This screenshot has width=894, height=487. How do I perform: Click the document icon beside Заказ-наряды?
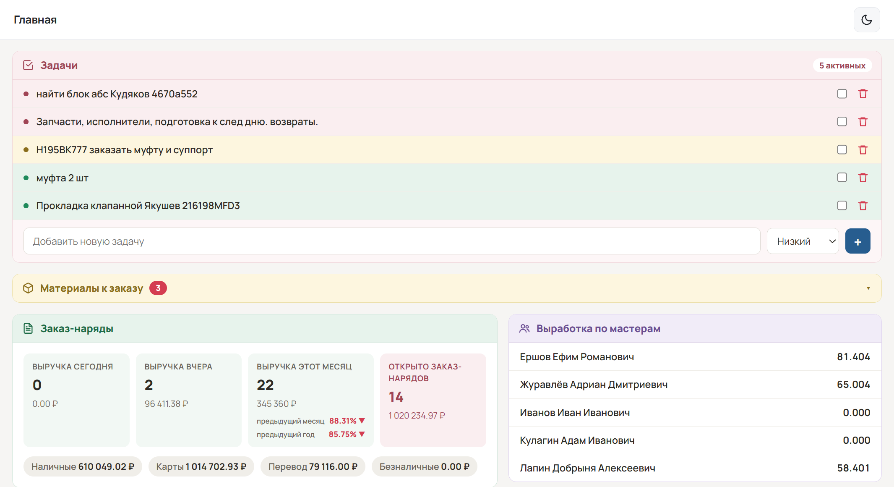coord(28,328)
